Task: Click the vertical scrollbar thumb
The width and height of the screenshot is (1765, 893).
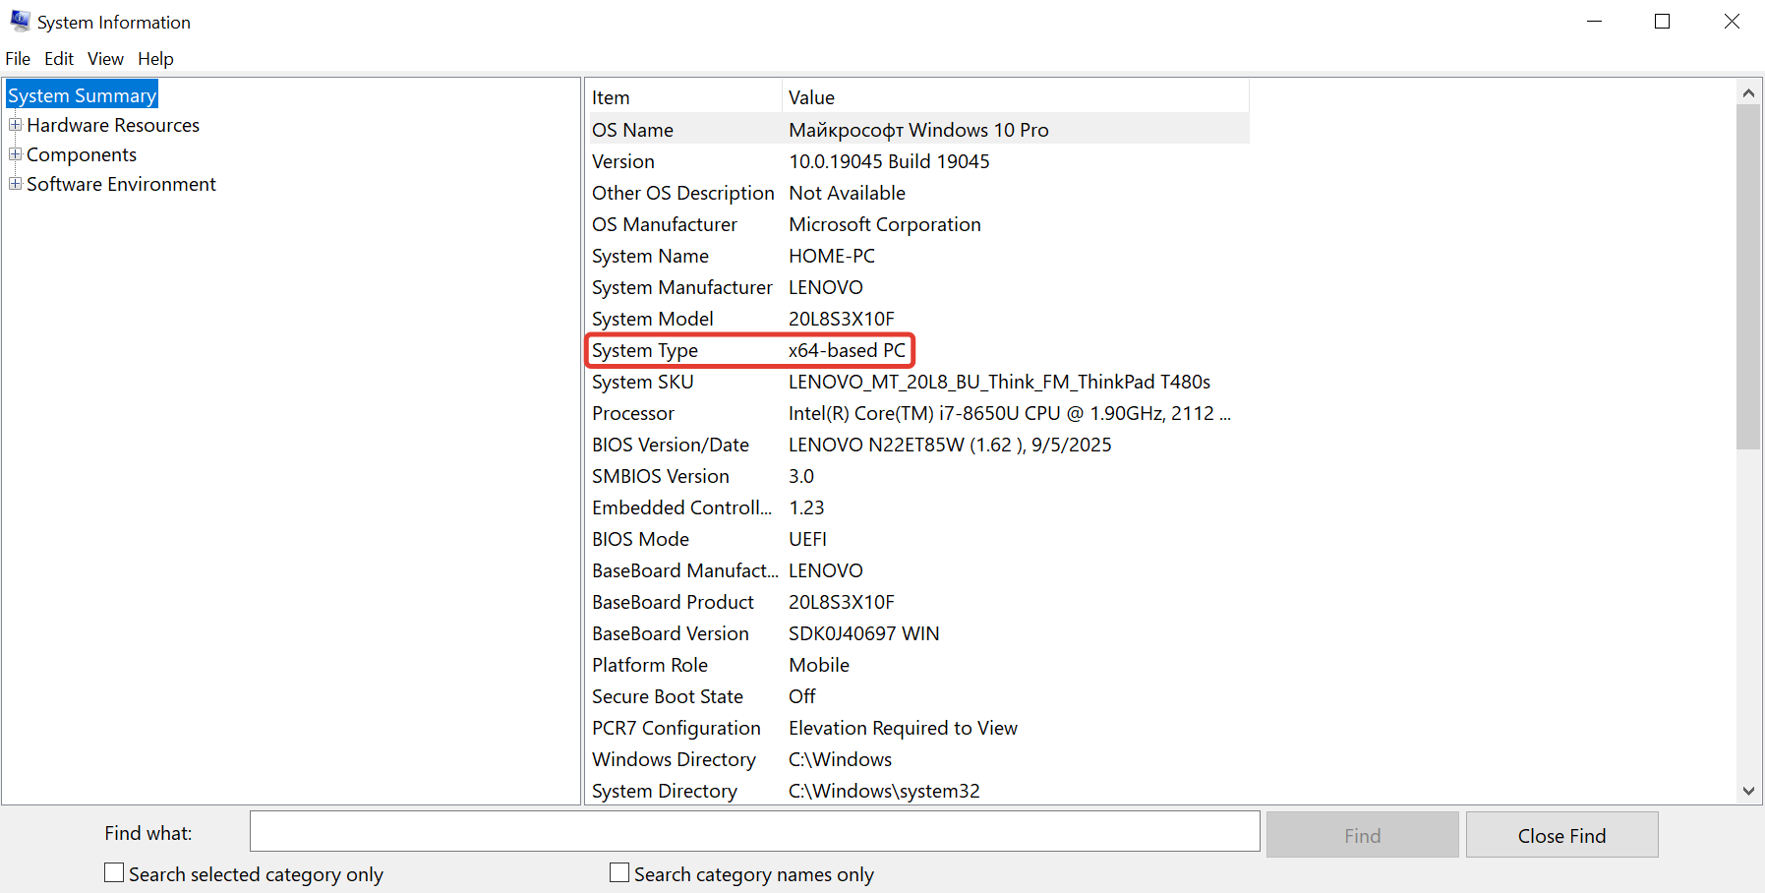Action: point(1748,277)
